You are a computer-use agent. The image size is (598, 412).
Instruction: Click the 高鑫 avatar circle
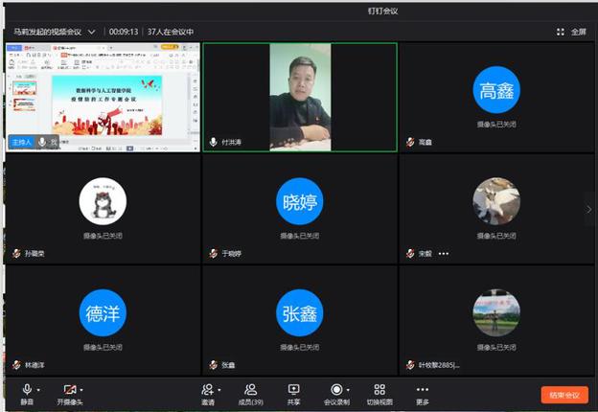[496, 90]
